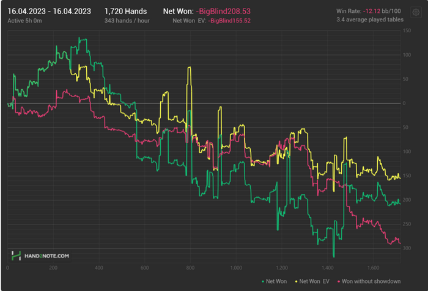428x291 pixels.
Task: Click the pink Won without showdown legend dot
Action: [339, 282]
